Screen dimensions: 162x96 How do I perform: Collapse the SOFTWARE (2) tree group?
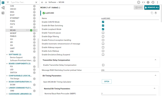pos(7,55)
